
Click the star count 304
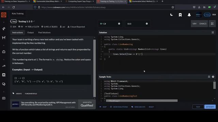[x=13, y=27]
